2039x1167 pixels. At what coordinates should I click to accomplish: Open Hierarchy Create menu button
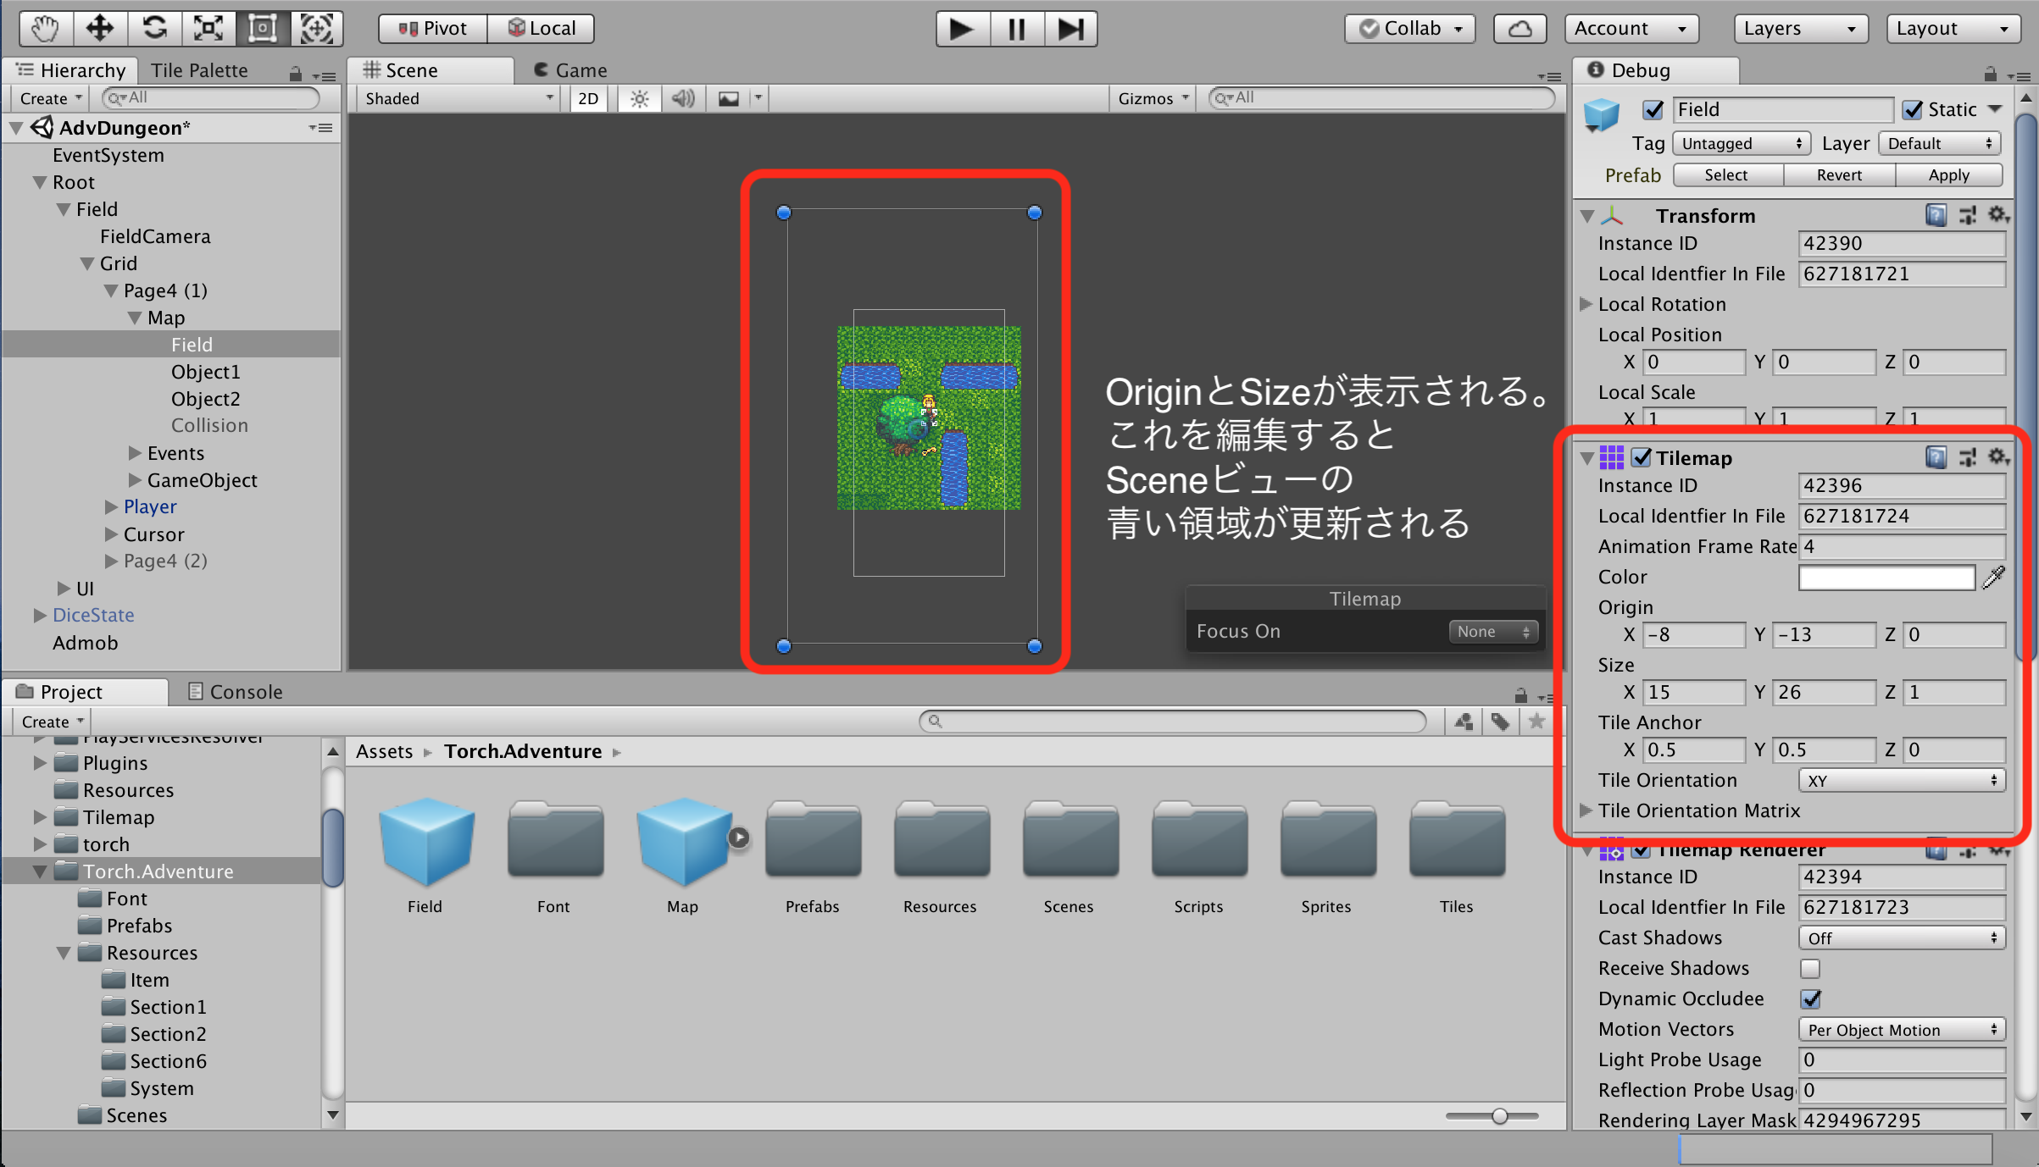(51, 98)
